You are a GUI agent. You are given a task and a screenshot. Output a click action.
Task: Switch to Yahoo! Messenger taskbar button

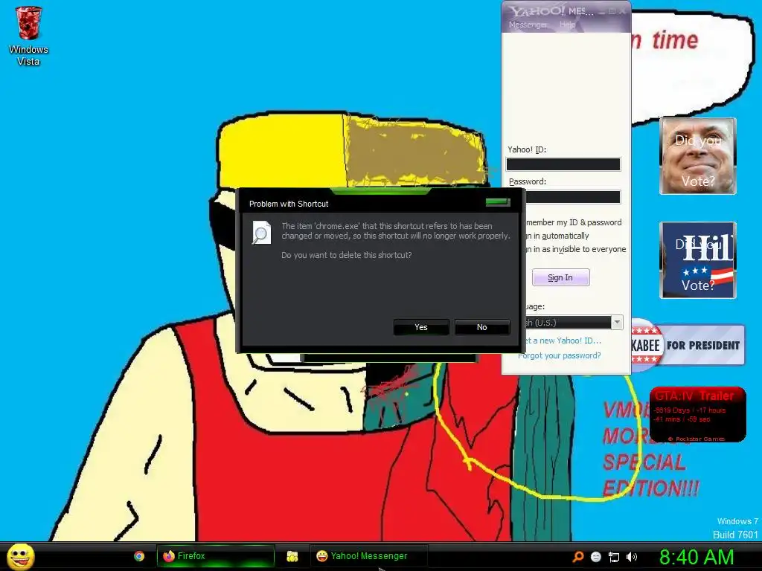(x=368, y=556)
